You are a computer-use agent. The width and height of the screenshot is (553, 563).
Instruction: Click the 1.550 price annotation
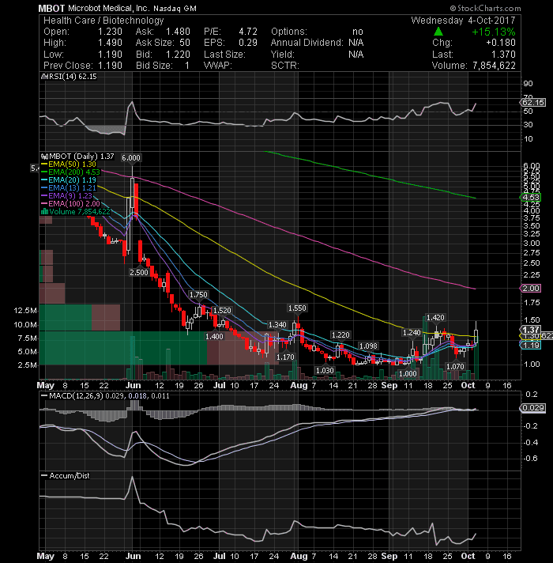click(x=297, y=308)
